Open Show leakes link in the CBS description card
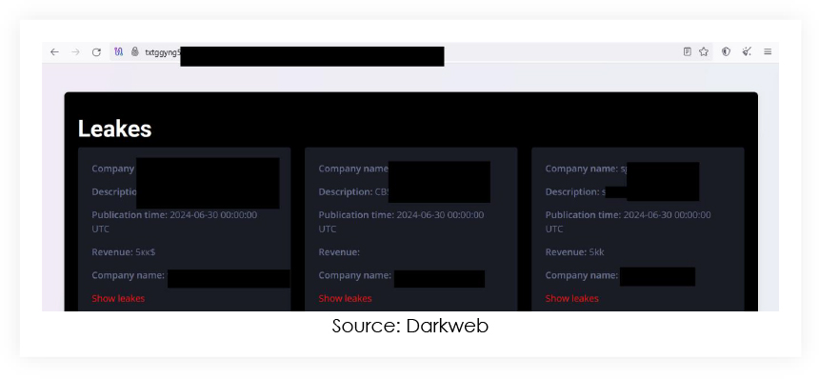The image size is (819, 379). tap(346, 298)
